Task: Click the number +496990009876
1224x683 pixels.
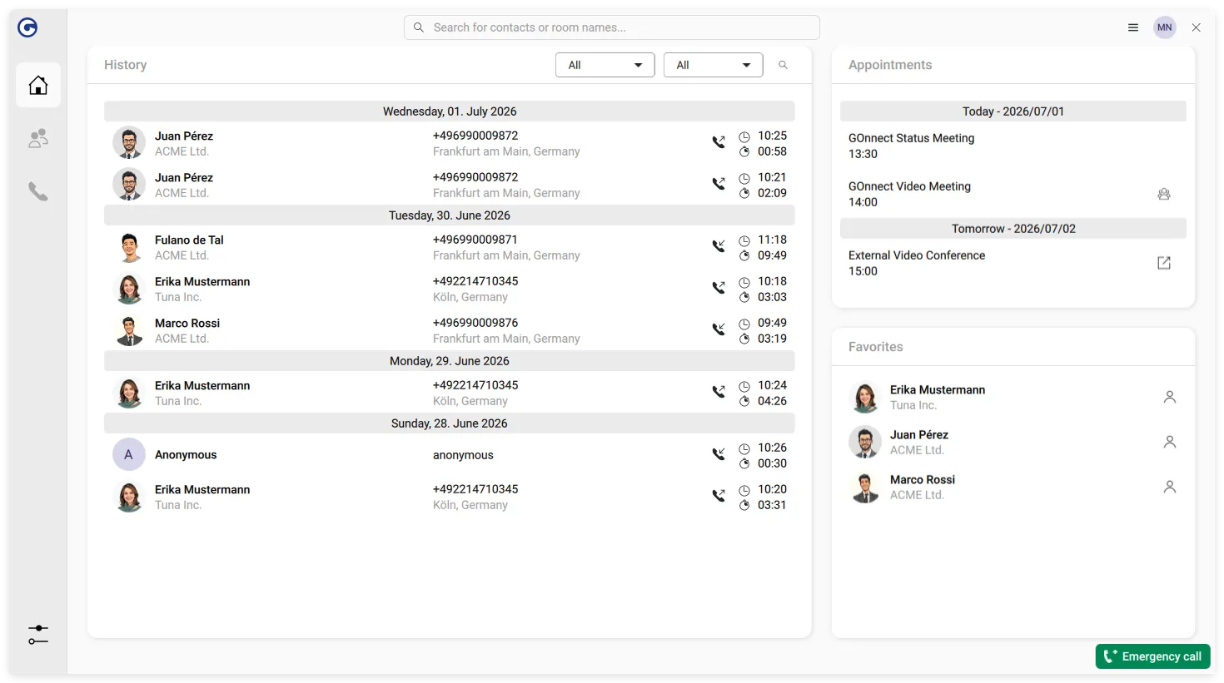Action: tap(475, 323)
